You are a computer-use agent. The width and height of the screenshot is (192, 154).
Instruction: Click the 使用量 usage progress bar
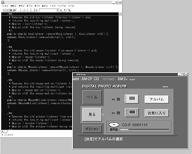click(145, 130)
